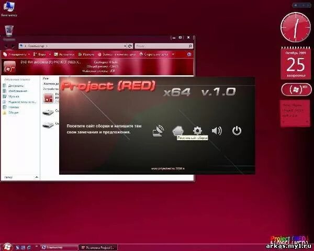Open the Упорядочить toolbar menu
The width and height of the screenshot is (314, 251).
coord(17,54)
